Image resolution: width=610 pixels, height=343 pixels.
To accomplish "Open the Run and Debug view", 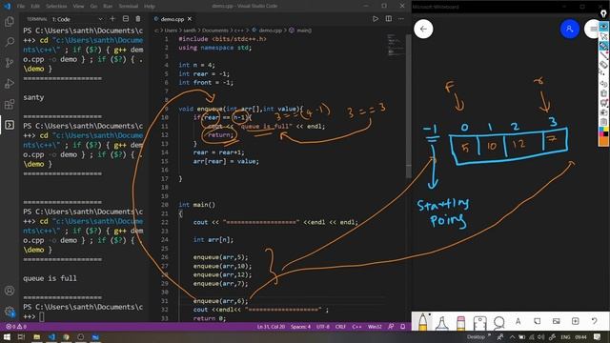I will pos(10,83).
